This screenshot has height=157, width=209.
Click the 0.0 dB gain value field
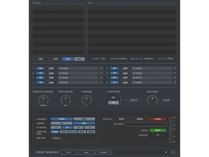(x=166, y=100)
